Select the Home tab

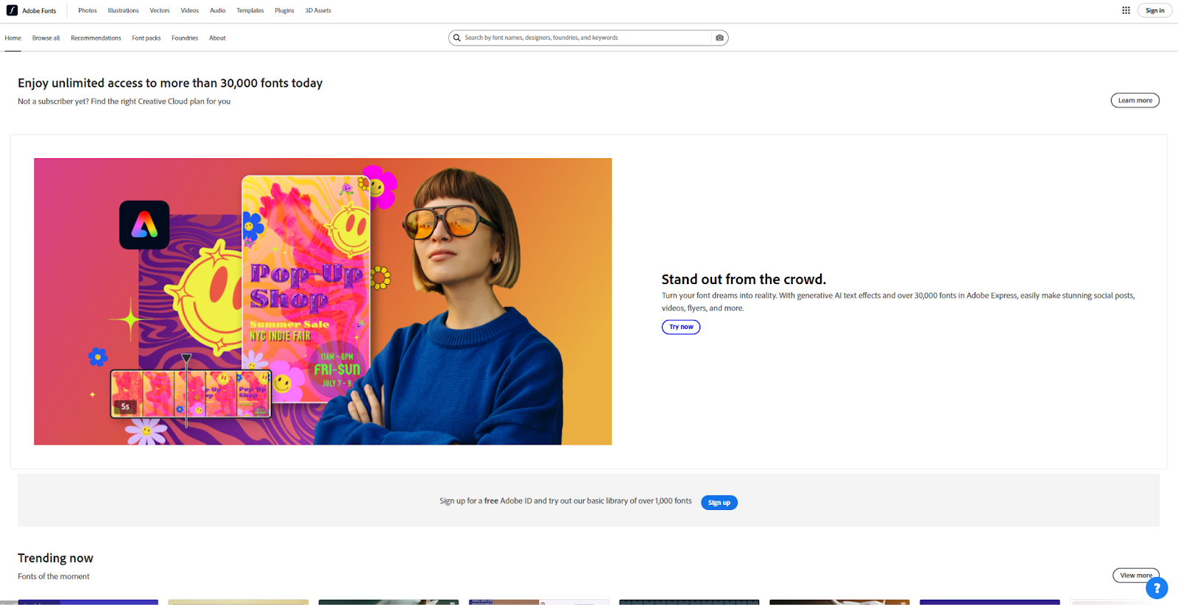(x=13, y=38)
